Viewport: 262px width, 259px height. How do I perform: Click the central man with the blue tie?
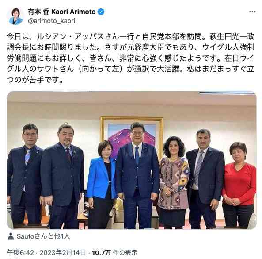pos(137,175)
